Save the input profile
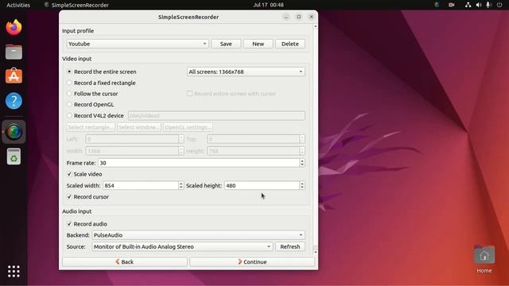The width and height of the screenshot is (509, 286). tap(226, 44)
